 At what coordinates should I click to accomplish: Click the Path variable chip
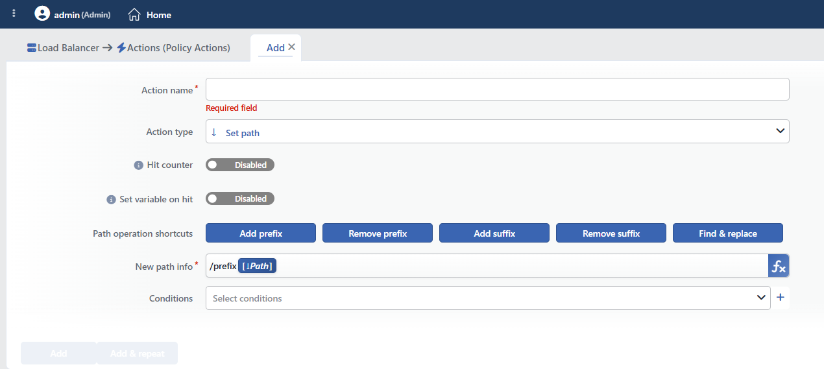tap(257, 266)
